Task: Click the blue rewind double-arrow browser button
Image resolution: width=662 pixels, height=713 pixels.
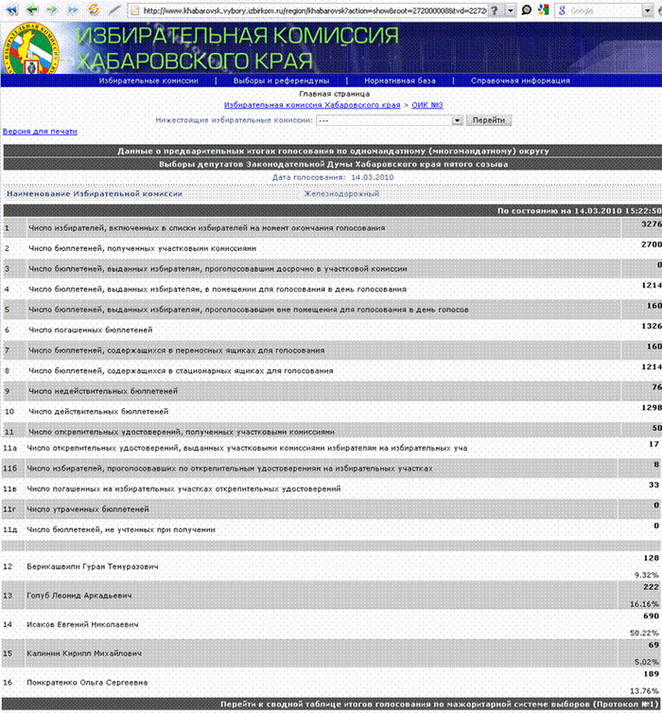Action: tap(9, 9)
